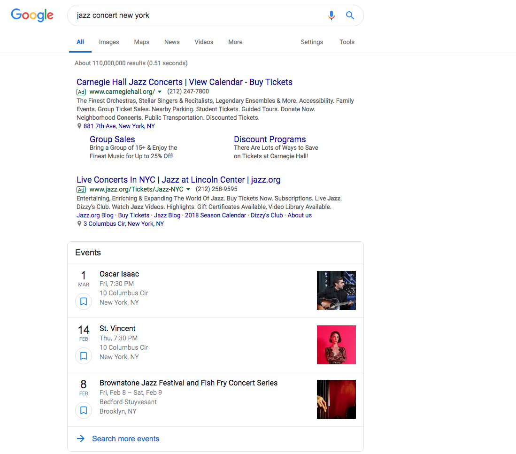Viewport: 516px width, 454px height.
Task: Click the map pin beside 3 Columbus Cir
Action: [x=79, y=223]
